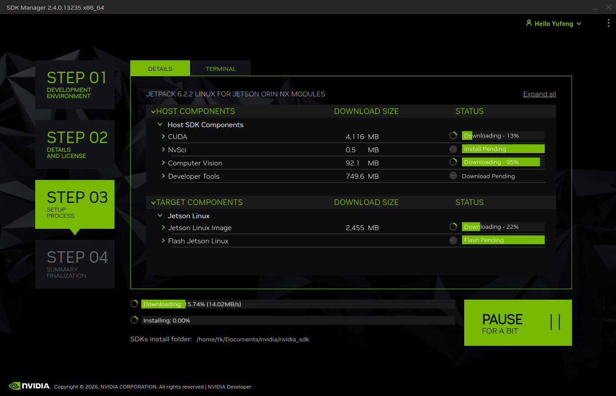
Task: Go to STEP 02 Details and License
Action: click(75, 144)
